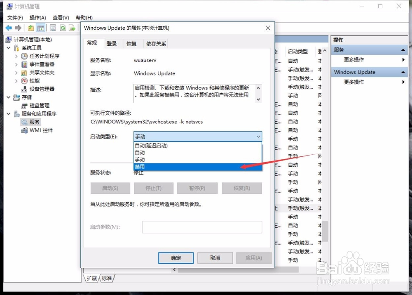Click the description box down arrow
This screenshot has width=412, height=295.
coord(258,99)
